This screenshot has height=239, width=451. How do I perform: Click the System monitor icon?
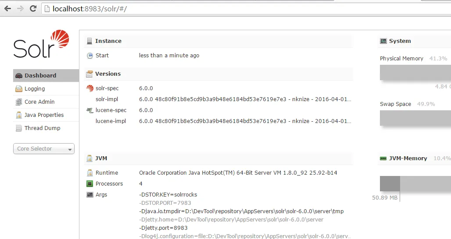pos(383,41)
